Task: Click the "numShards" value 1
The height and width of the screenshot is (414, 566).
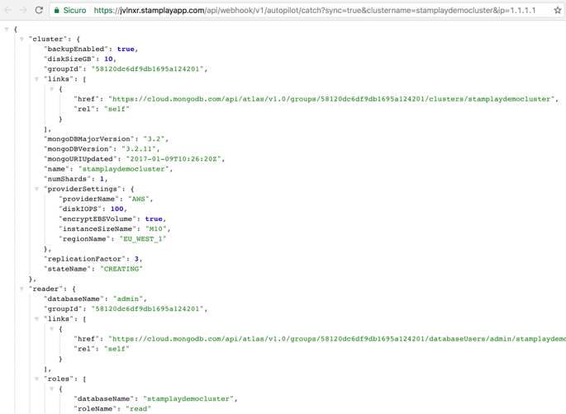Action: pyautogui.click(x=102, y=179)
